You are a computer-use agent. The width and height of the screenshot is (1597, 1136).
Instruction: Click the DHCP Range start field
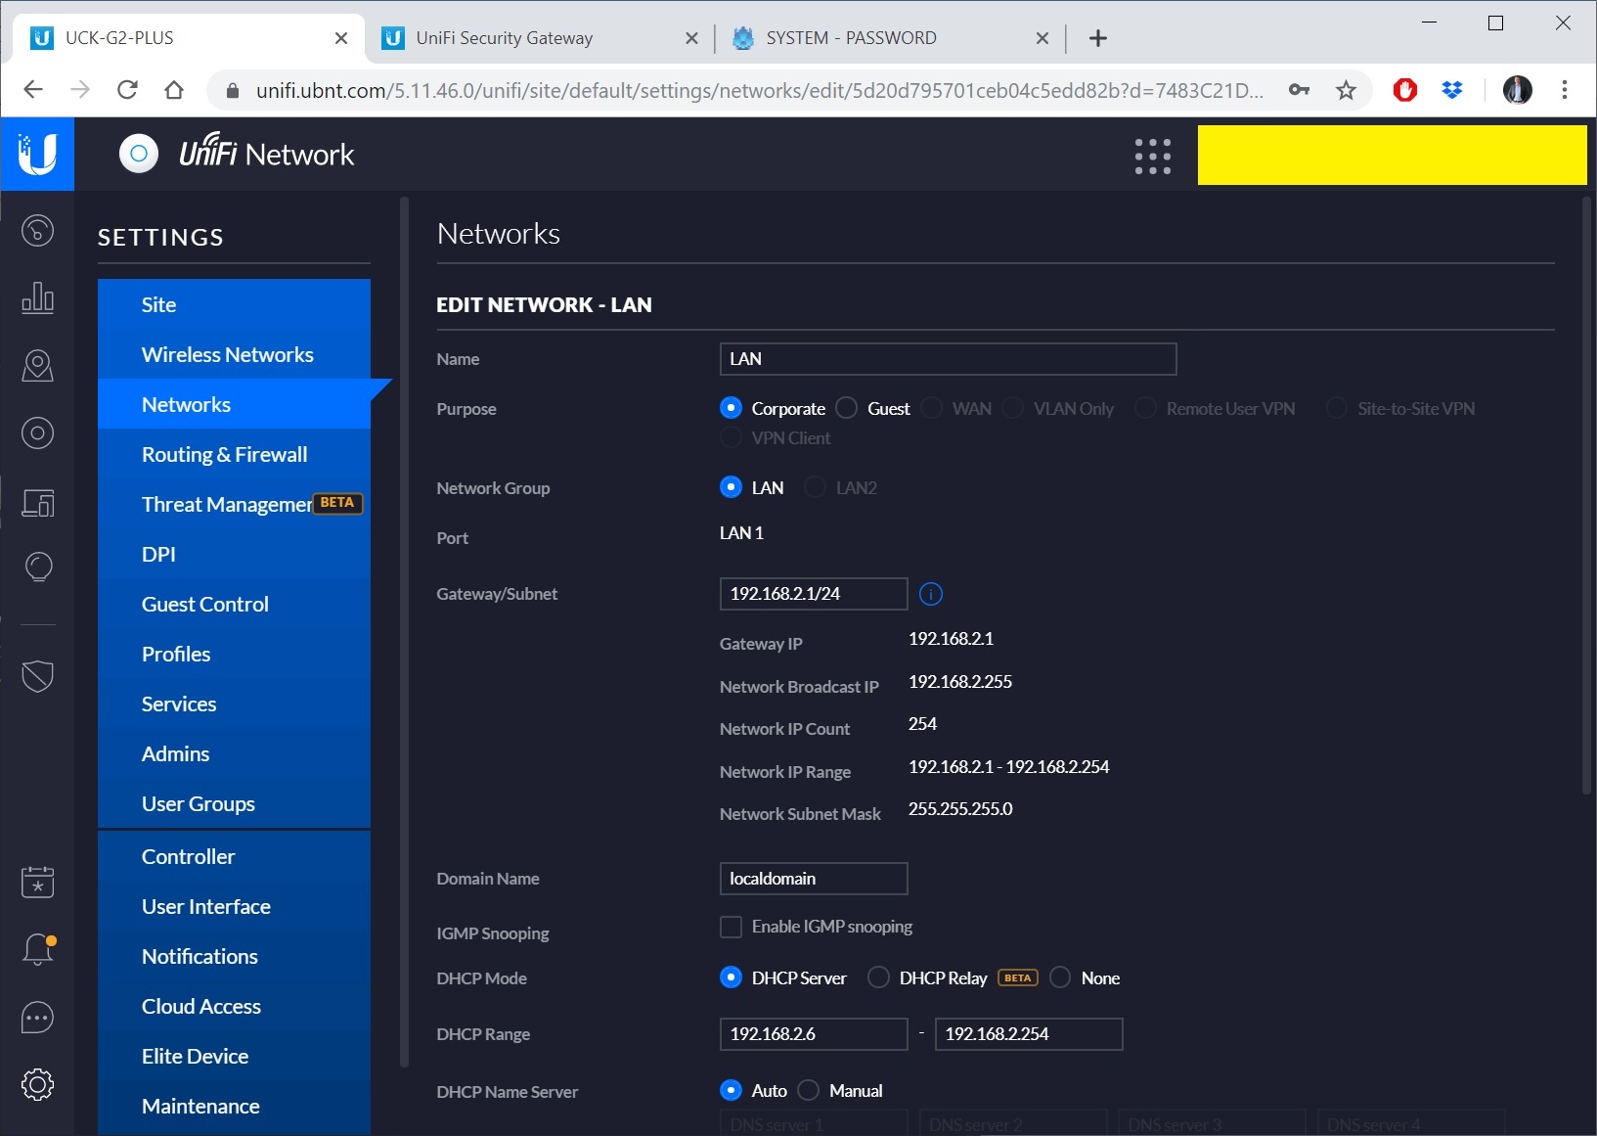coord(813,1034)
